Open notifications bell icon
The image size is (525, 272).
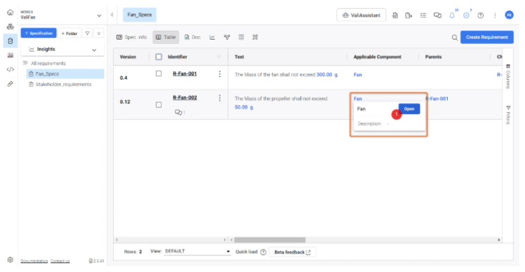click(x=452, y=15)
